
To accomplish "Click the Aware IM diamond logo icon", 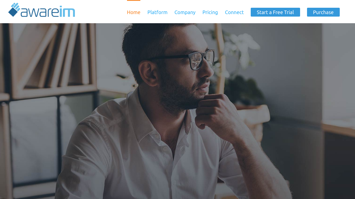I will point(14,10).
